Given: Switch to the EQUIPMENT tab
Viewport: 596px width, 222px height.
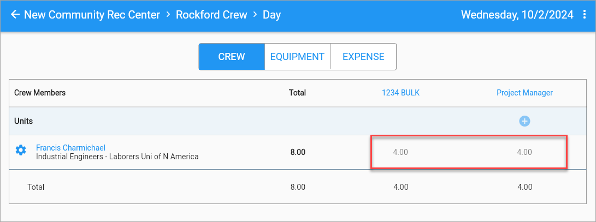Looking at the screenshot, I should pos(297,57).
